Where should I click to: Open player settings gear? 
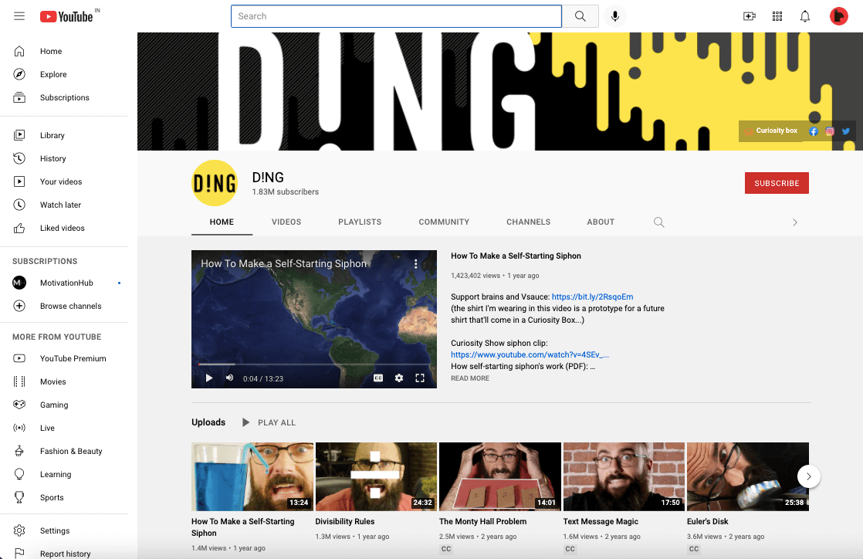[399, 378]
